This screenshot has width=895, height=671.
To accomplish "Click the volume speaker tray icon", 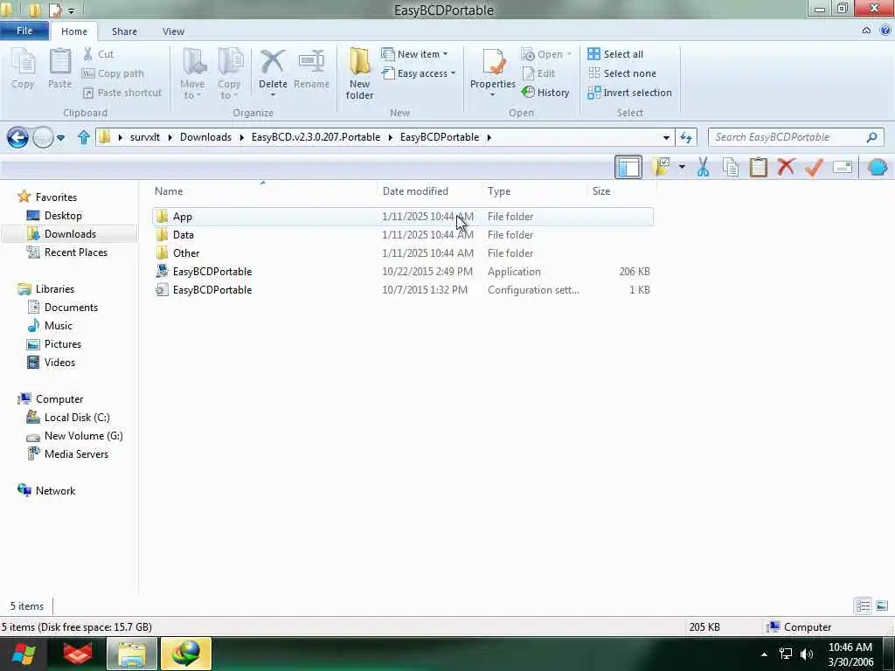I will pos(807,654).
